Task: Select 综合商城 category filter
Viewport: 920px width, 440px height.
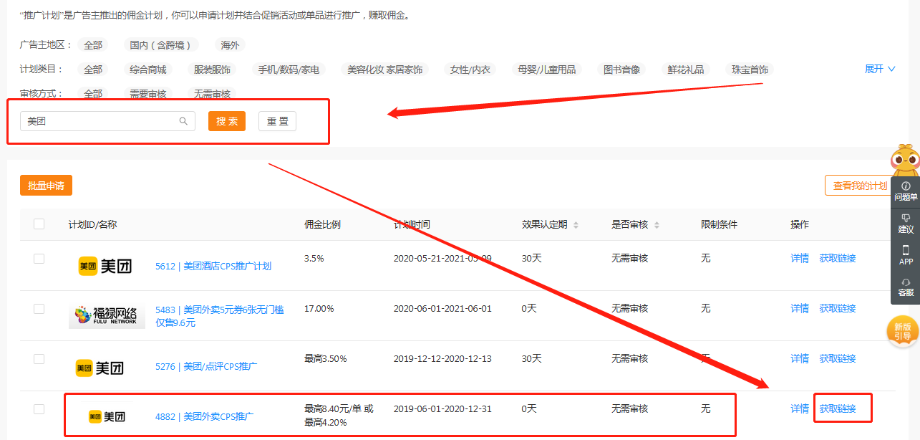Action: click(148, 70)
